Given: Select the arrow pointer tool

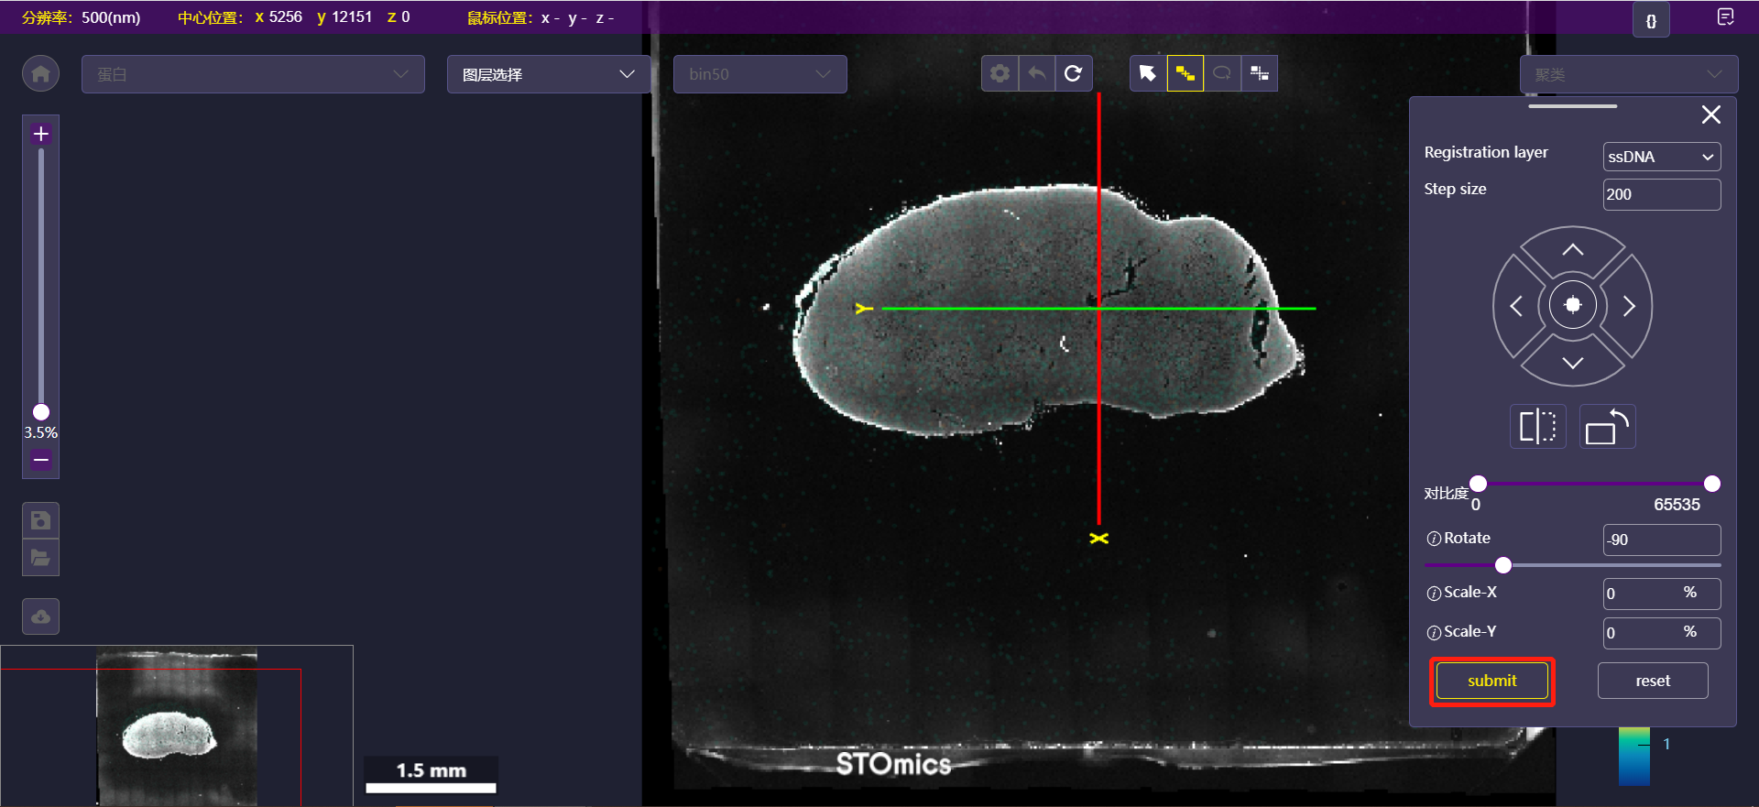Looking at the screenshot, I should tap(1148, 73).
